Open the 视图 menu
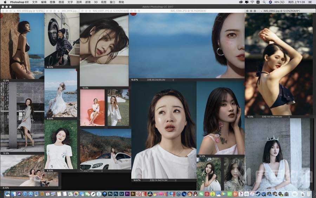Viewport: 316px width, 198px height. coord(104,2)
